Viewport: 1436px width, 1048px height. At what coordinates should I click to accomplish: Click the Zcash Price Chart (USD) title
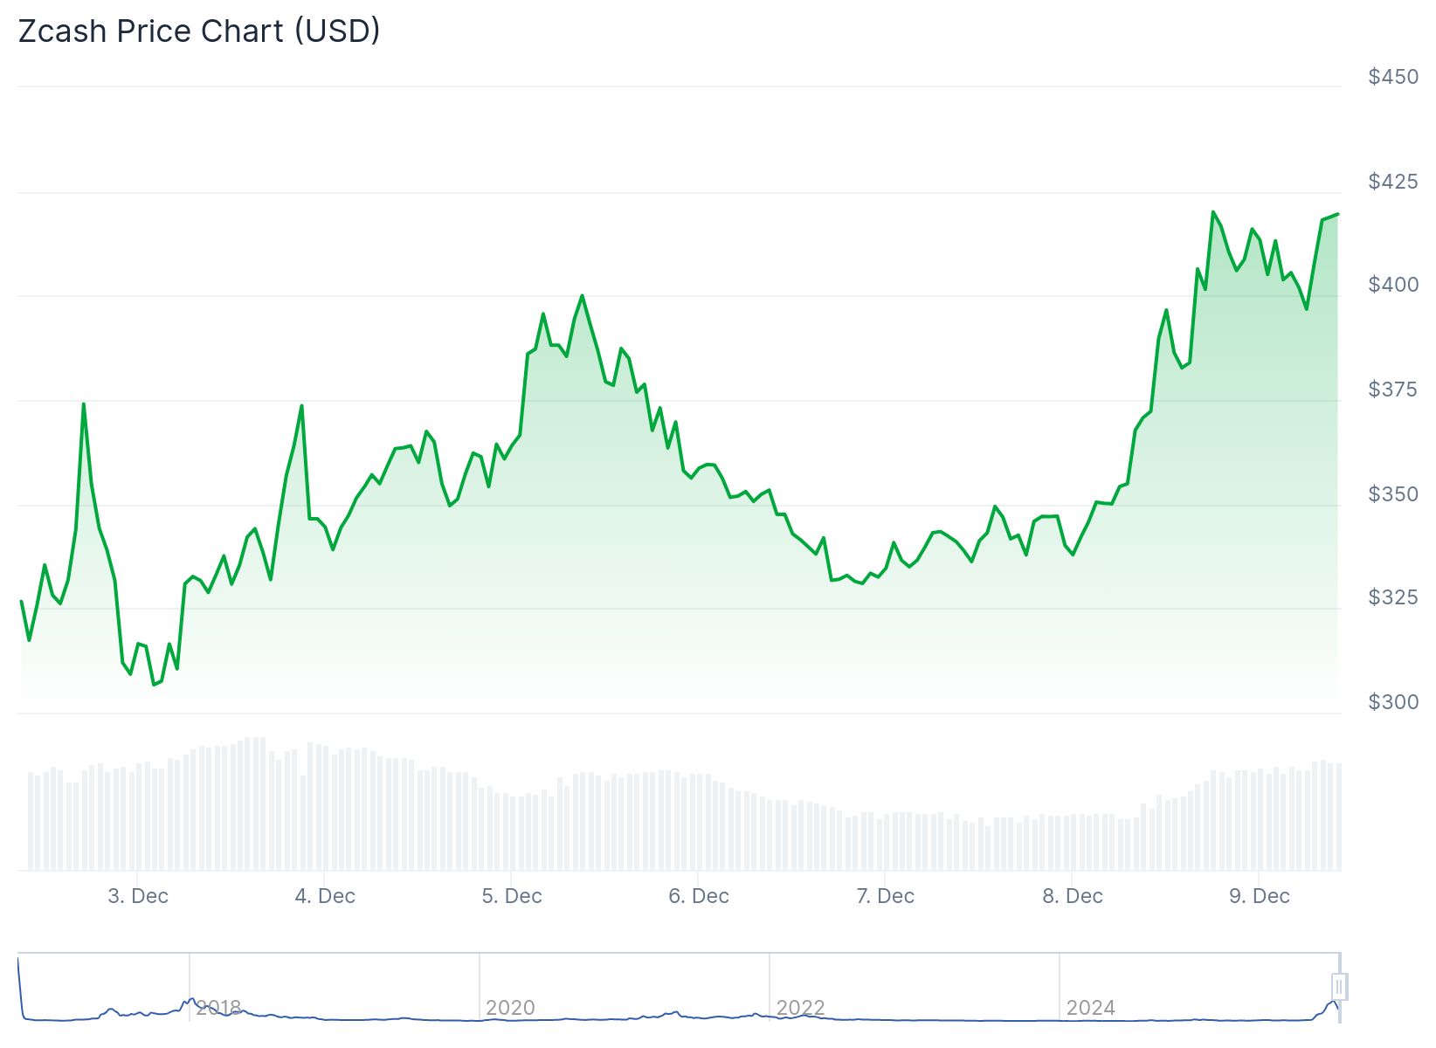coord(199,31)
